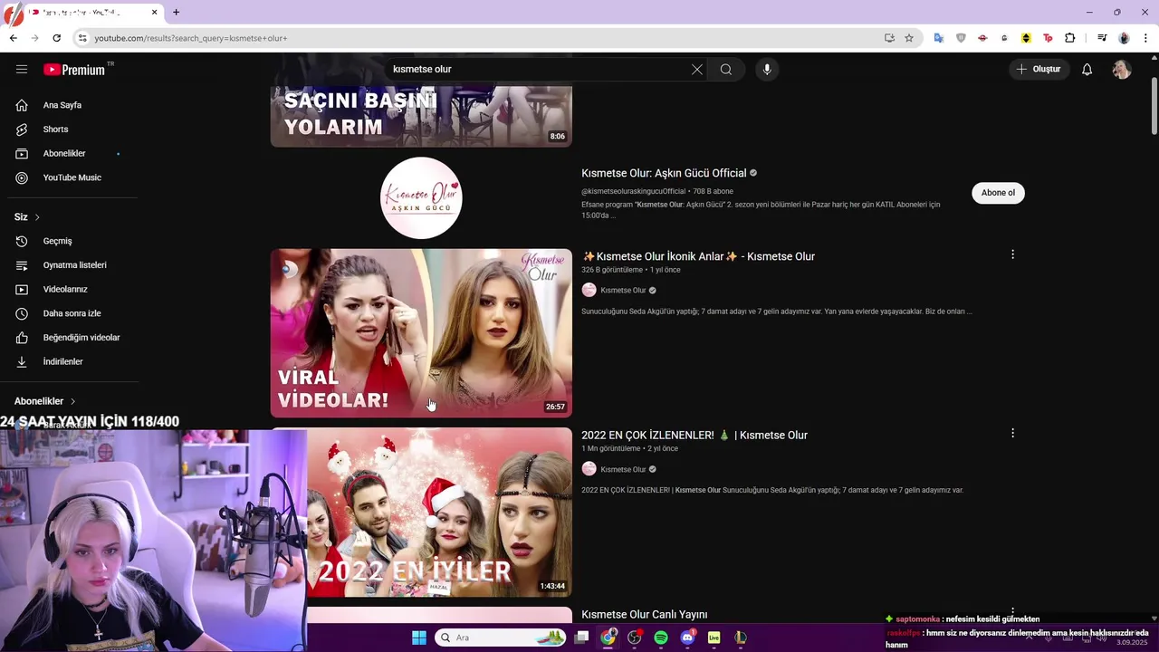Click the Abone ol subscribe button
The image size is (1159, 652).
[998, 193]
